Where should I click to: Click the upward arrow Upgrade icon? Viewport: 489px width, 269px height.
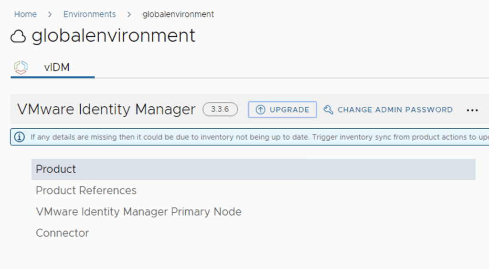pyautogui.click(x=260, y=110)
